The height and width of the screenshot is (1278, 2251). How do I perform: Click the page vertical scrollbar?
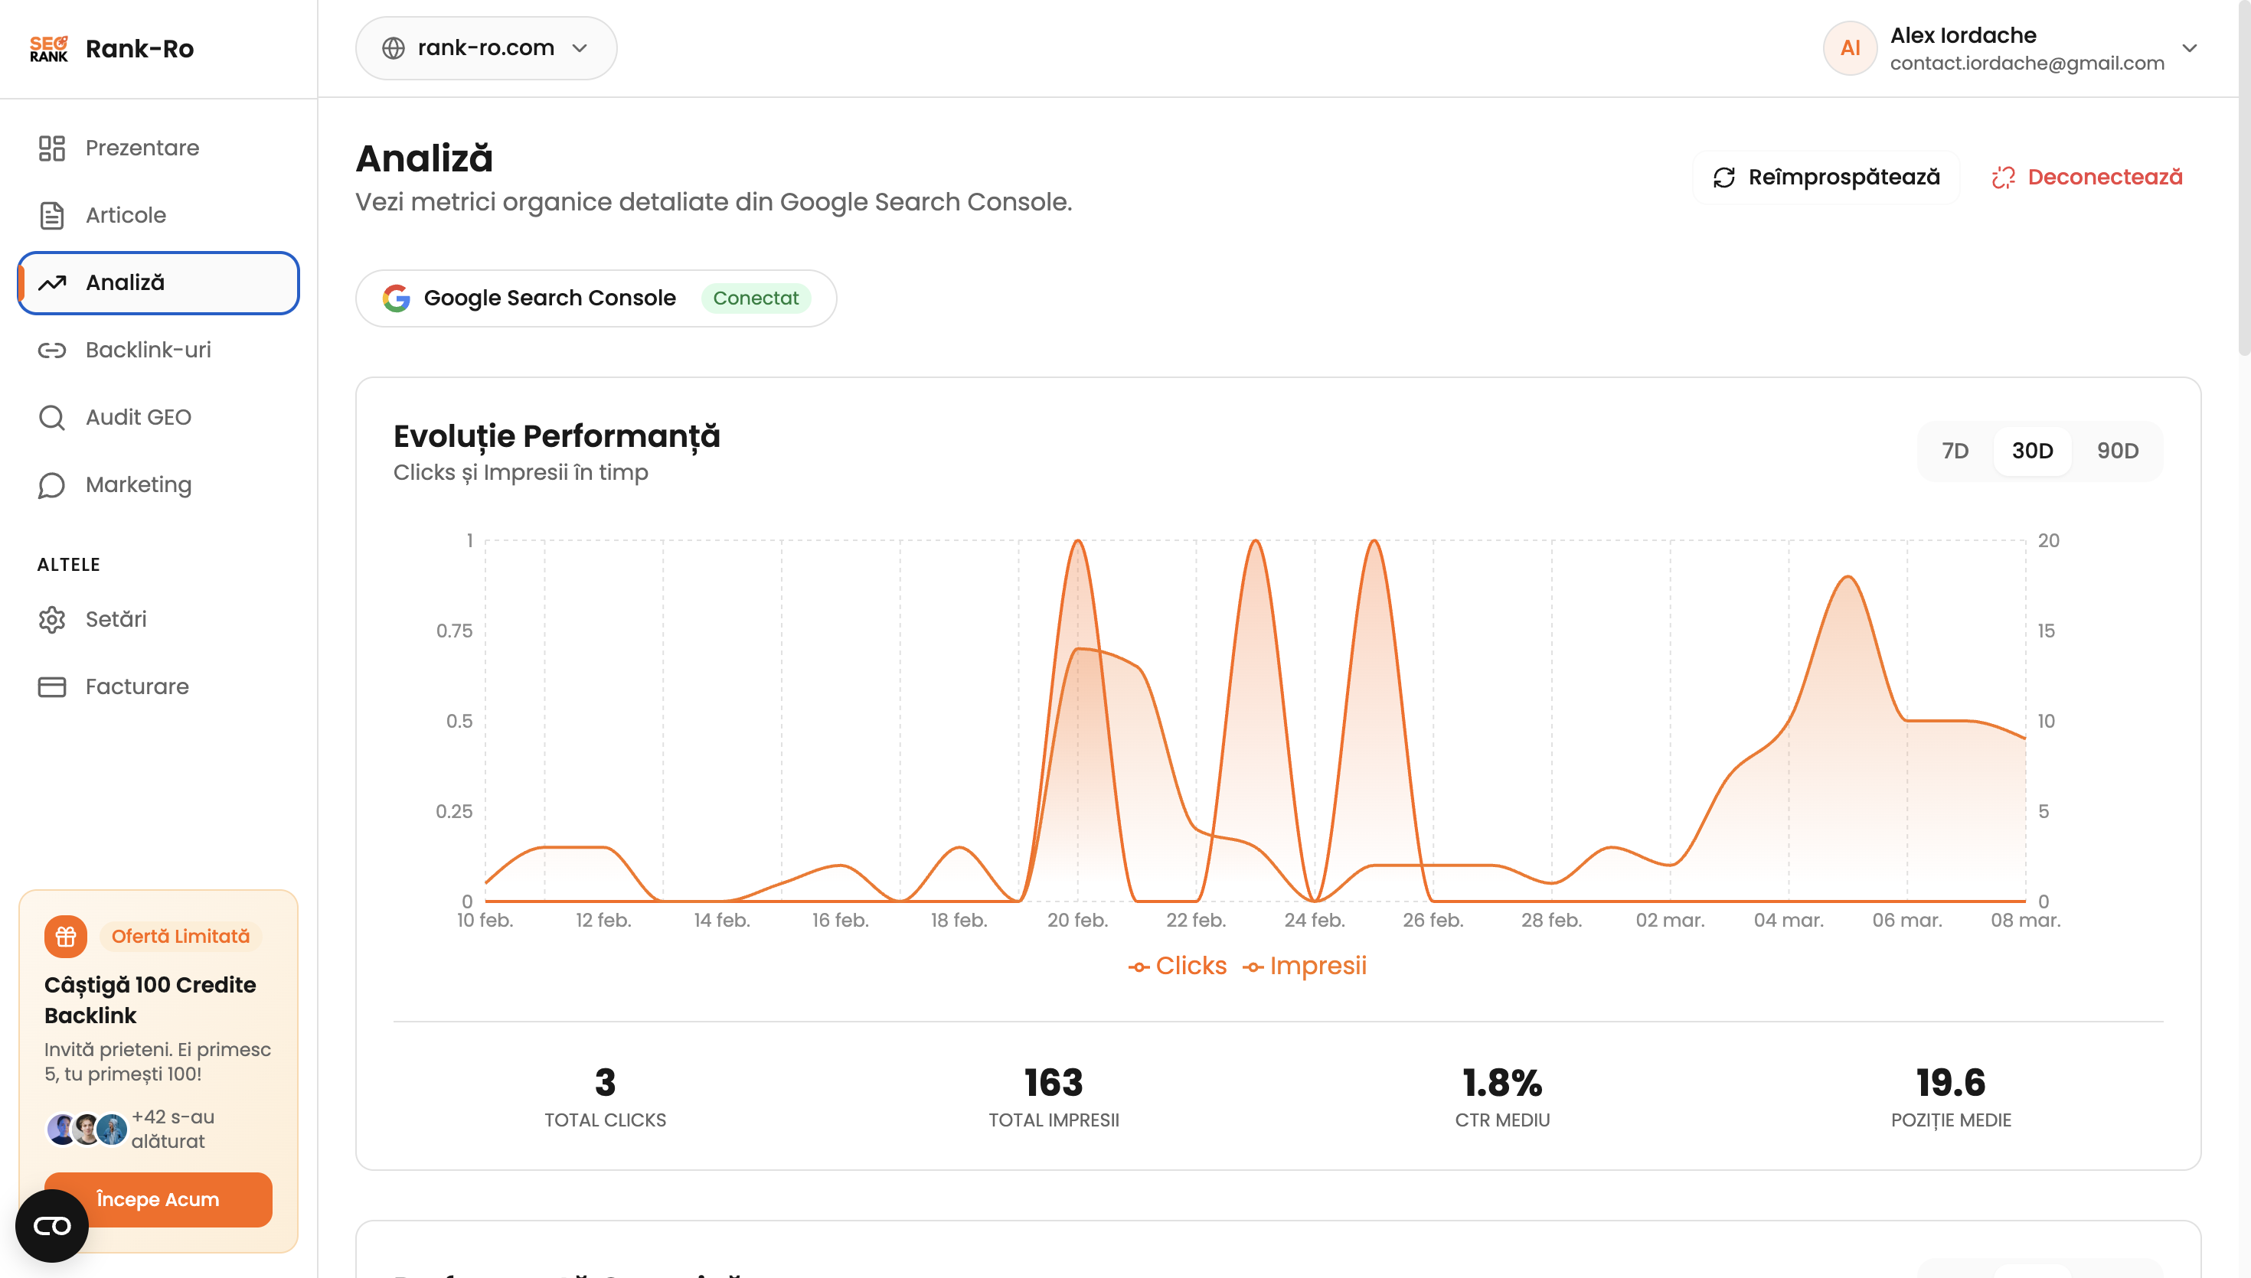pyautogui.click(x=2244, y=175)
